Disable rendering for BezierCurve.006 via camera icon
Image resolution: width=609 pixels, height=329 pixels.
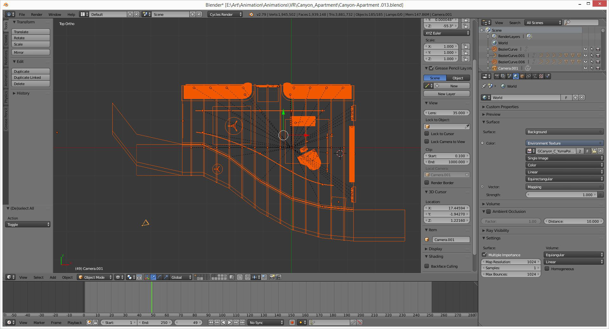tap(598, 62)
